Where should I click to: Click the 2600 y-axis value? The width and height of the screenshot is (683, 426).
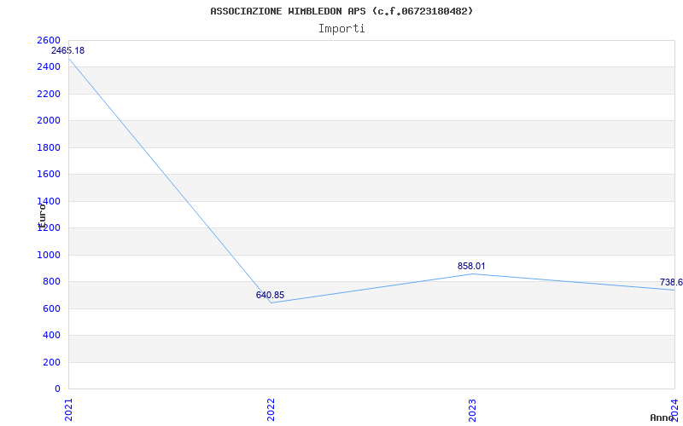tap(49, 40)
